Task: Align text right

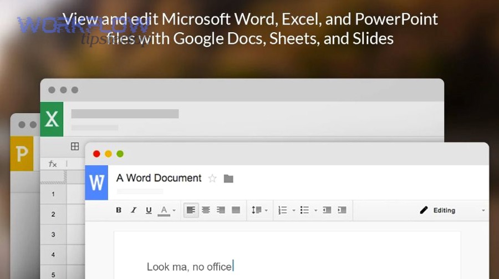Action: 221,210
